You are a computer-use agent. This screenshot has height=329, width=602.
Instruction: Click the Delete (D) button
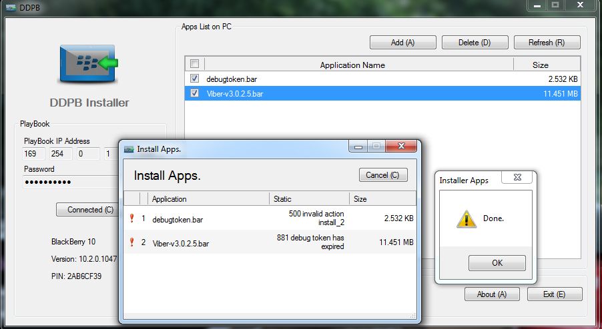475,43
